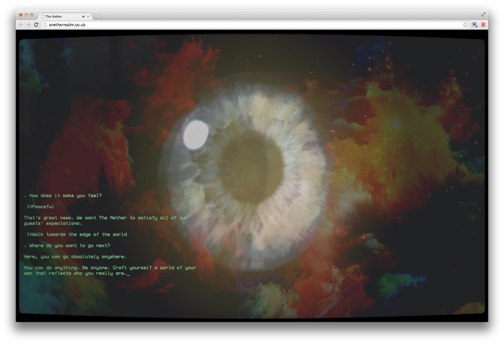Close The Nether tab
Viewport: 504px width, 344px height.
coord(88,15)
